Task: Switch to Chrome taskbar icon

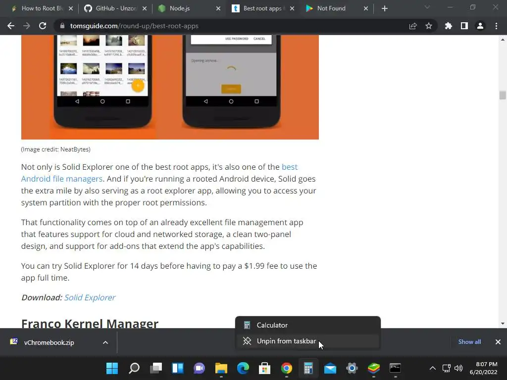Action: [287, 368]
